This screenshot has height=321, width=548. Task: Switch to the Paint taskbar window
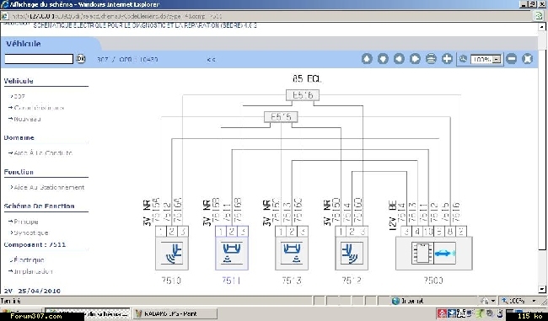(x=175, y=313)
